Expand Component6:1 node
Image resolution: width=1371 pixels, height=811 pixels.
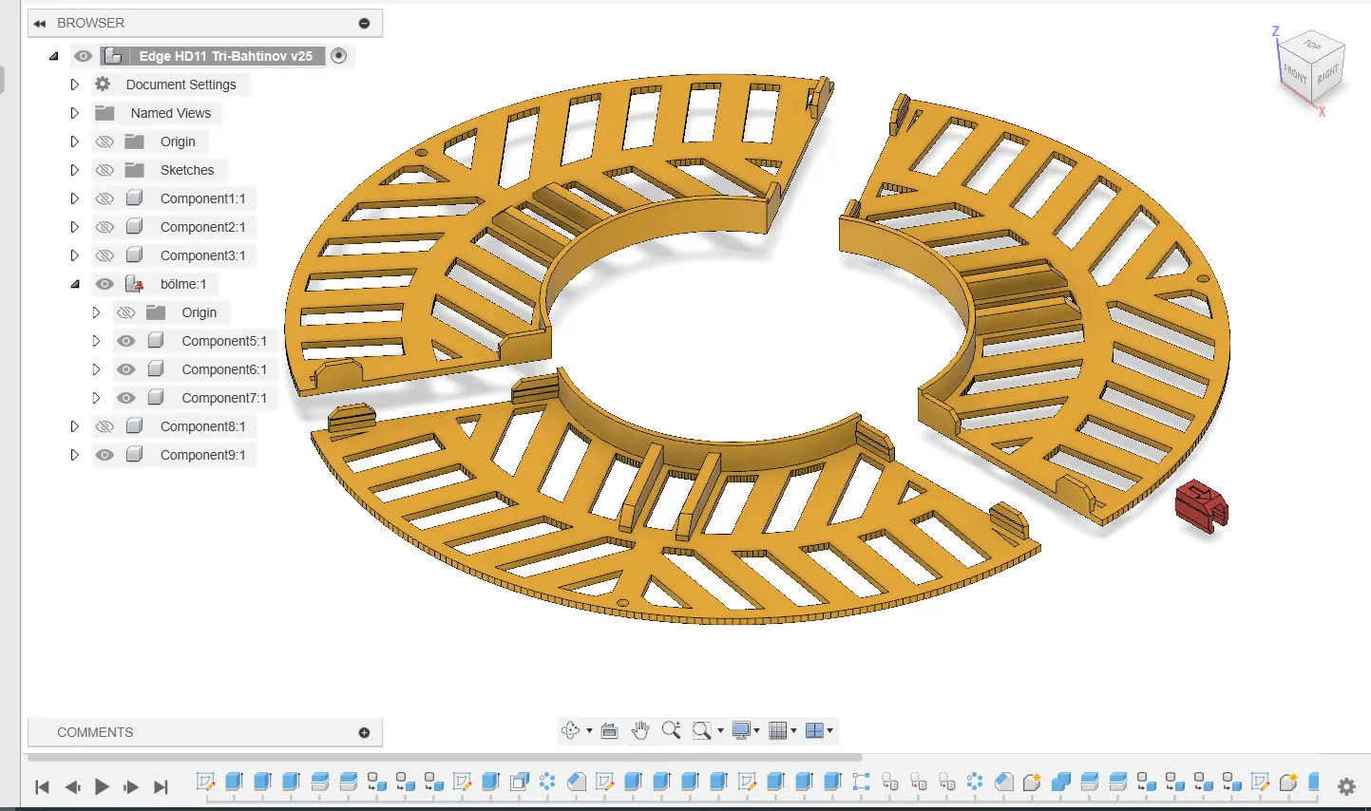(x=96, y=369)
